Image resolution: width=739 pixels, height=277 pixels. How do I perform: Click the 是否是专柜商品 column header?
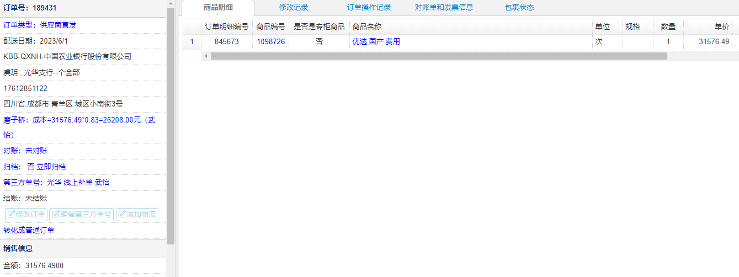[x=319, y=26]
